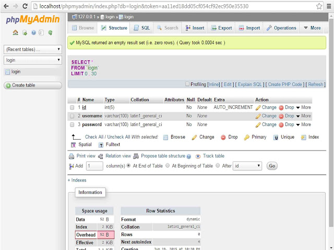
Task: Click the Inline edit link
Action: (213, 84)
